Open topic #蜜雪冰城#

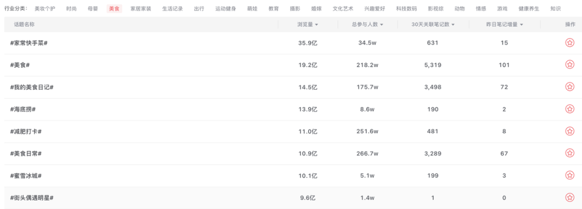pos(26,176)
